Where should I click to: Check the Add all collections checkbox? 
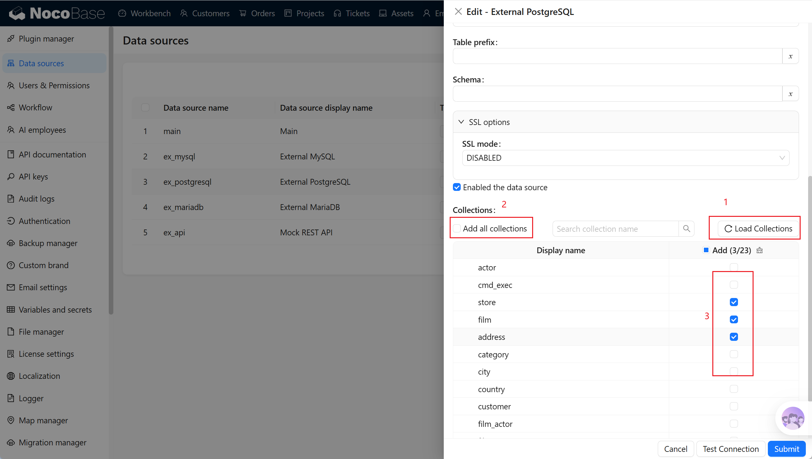click(x=457, y=229)
